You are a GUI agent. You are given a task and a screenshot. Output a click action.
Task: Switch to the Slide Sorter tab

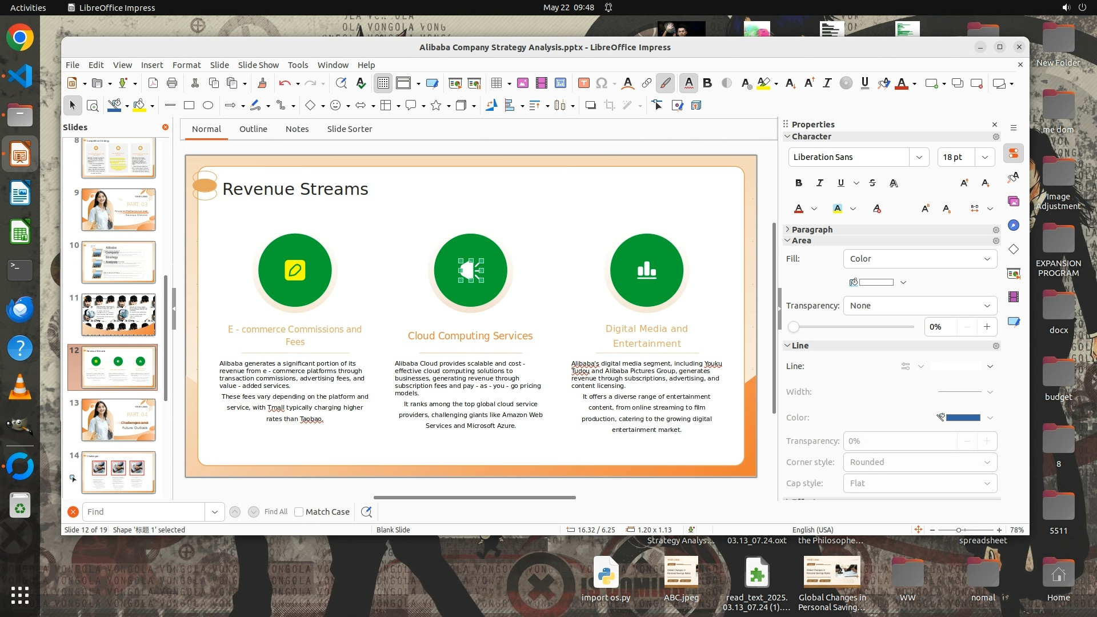coord(349,129)
